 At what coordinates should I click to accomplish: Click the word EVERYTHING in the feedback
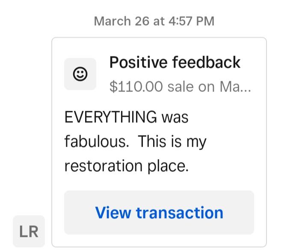click(111, 117)
